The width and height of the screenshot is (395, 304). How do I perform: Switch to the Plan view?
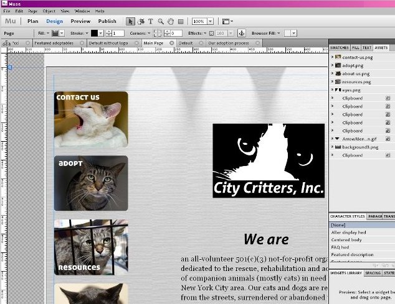coord(32,21)
